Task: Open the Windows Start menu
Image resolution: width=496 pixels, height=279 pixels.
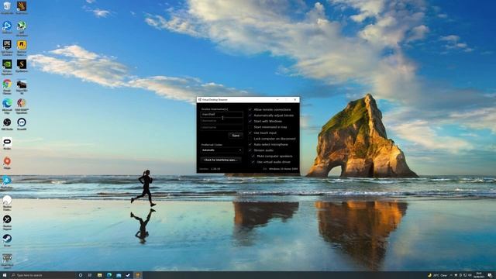Action: [5, 275]
